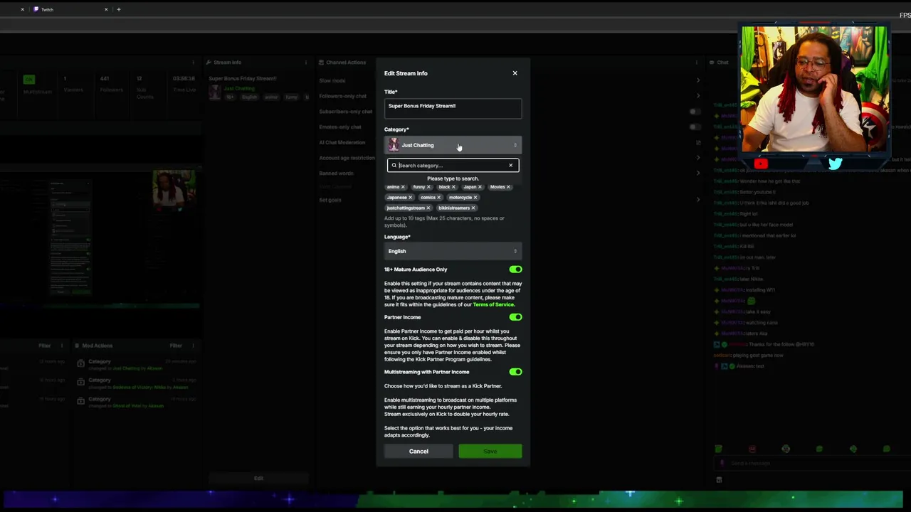Viewport: 911px width, 512px height.
Task: Click the Twitter bird icon under the webcam
Action: coord(835,164)
